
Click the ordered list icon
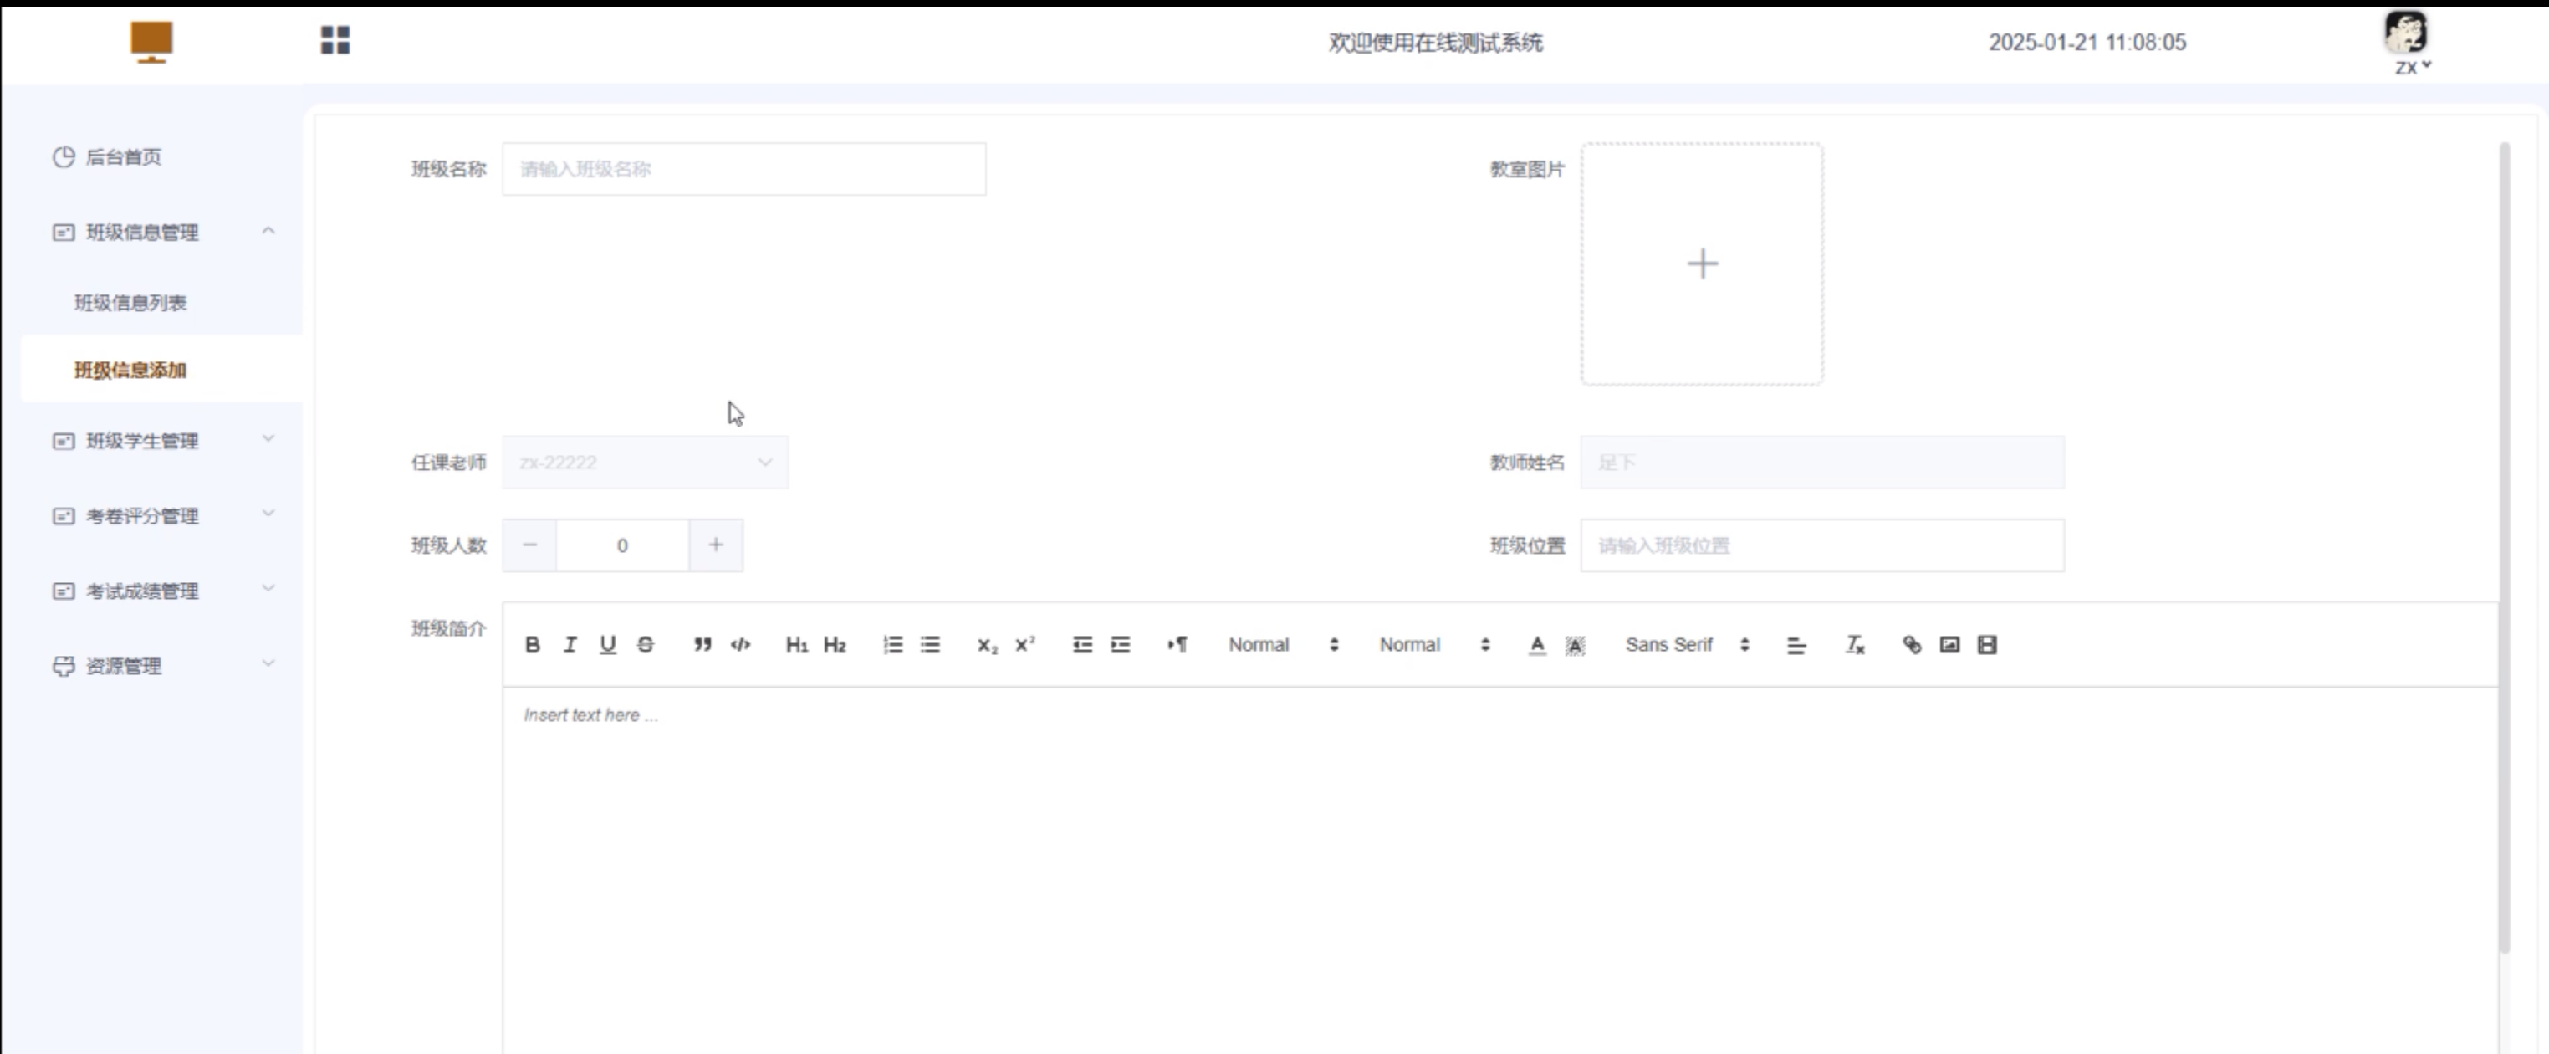892,645
